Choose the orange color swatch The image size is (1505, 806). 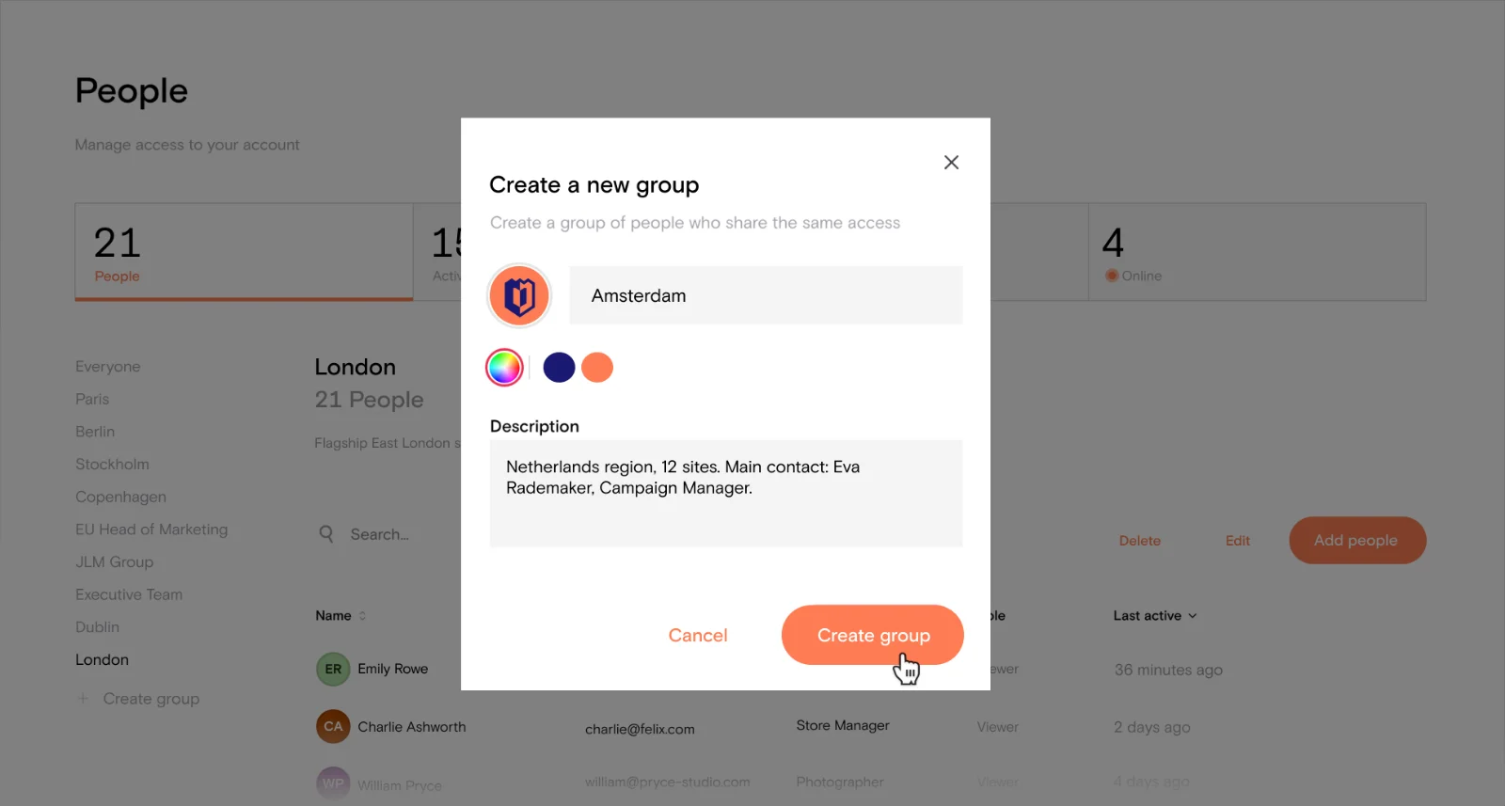tap(597, 368)
